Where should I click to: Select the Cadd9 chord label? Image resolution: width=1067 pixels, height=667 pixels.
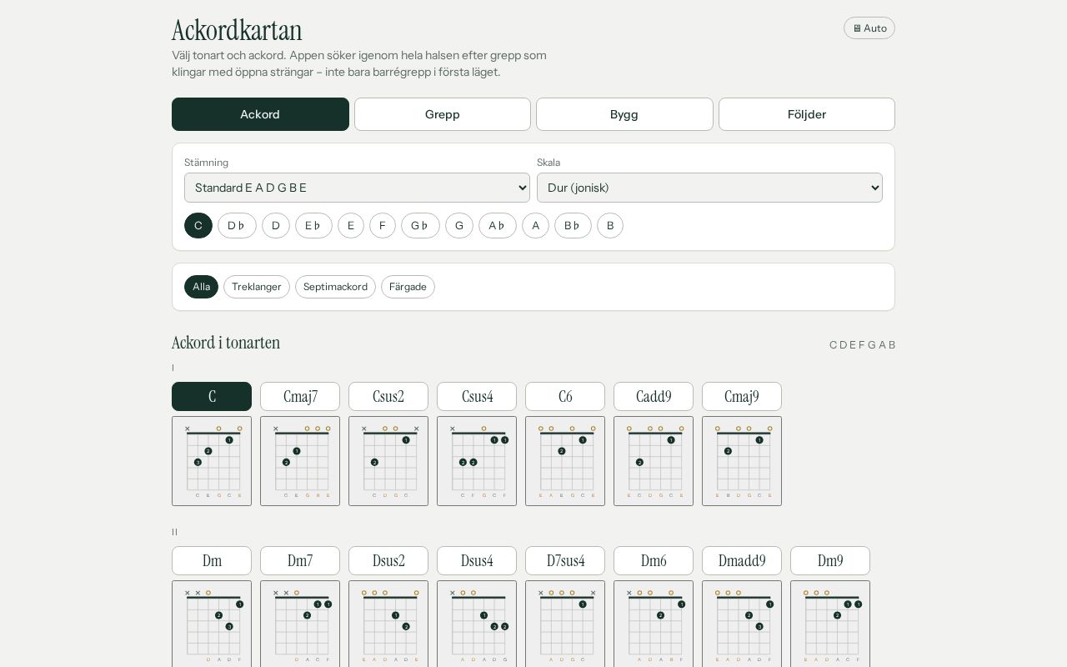click(x=654, y=397)
